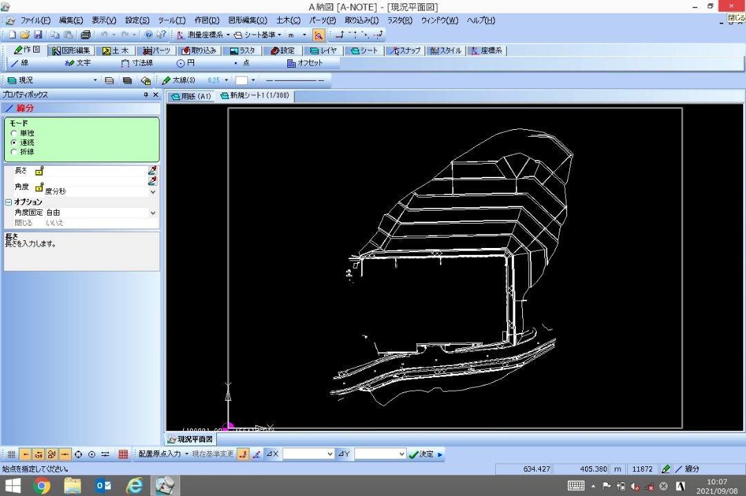
Task: Open the 角度固定 自由 dropdown
Action: pyautogui.click(x=153, y=213)
